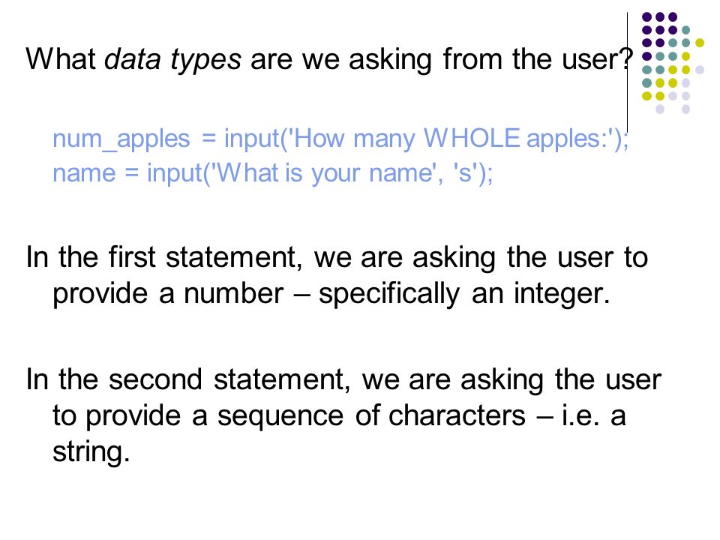720x540 pixels.
Task: Click the 'How many WHOLE apples:' string
Action: click(451, 139)
